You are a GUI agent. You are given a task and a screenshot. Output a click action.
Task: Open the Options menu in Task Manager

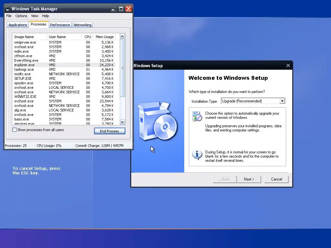(21, 16)
